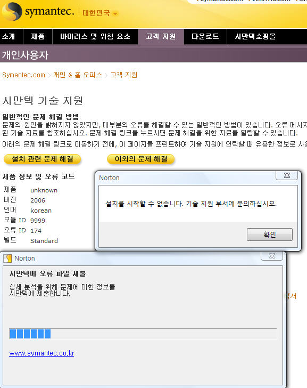The height and width of the screenshot is (388, 307).
Task: Click the 설치 관련 문제 해결 button
Action: tap(43, 159)
